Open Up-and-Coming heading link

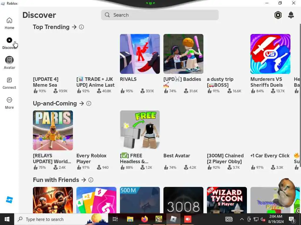click(55, 103)
